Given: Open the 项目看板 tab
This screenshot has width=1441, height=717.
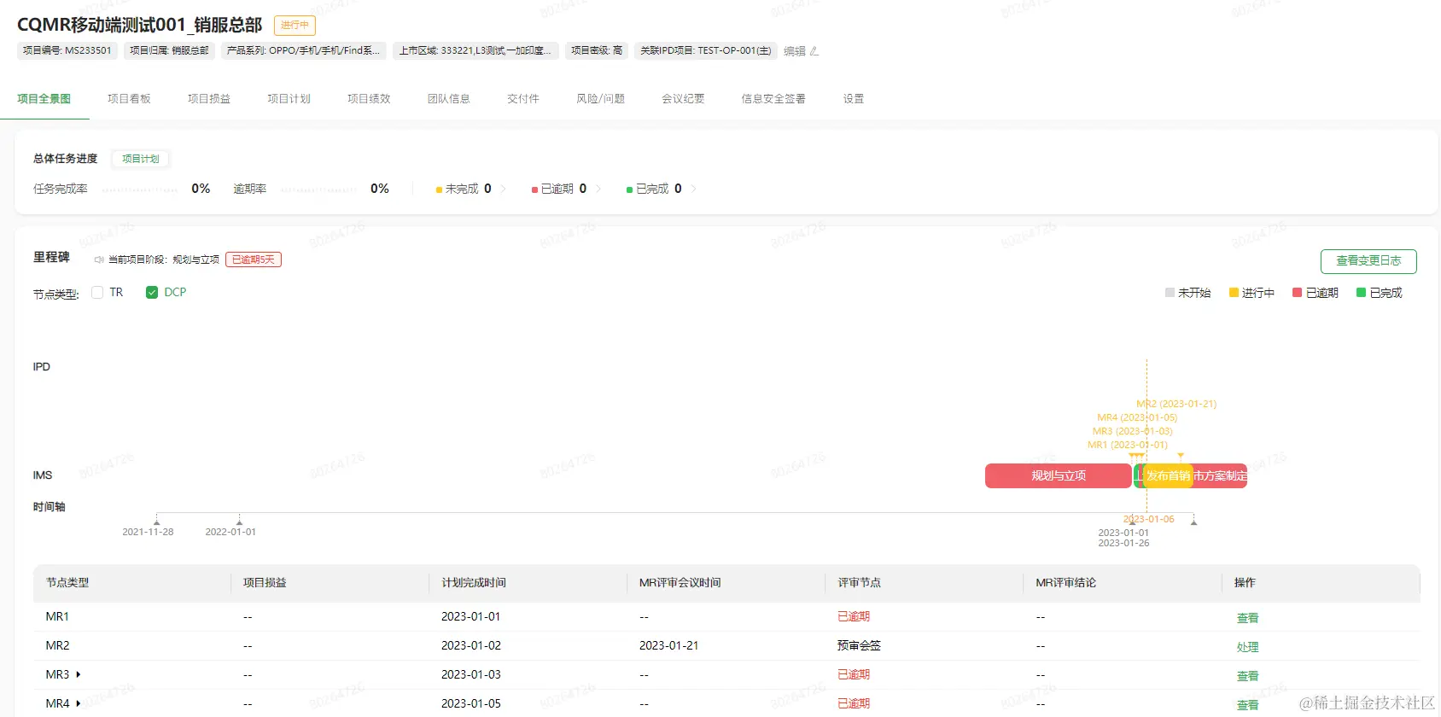Looking at the screenshot, I should 129,99.
